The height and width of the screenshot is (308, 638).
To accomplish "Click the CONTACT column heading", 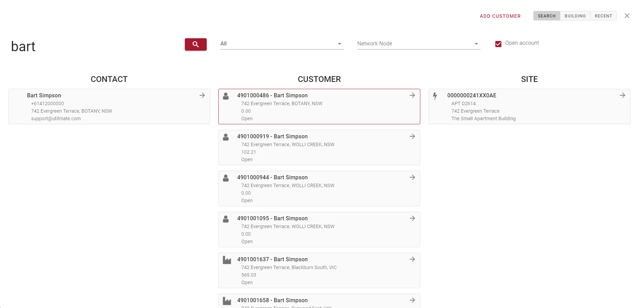I will click(x=109, y=79).
